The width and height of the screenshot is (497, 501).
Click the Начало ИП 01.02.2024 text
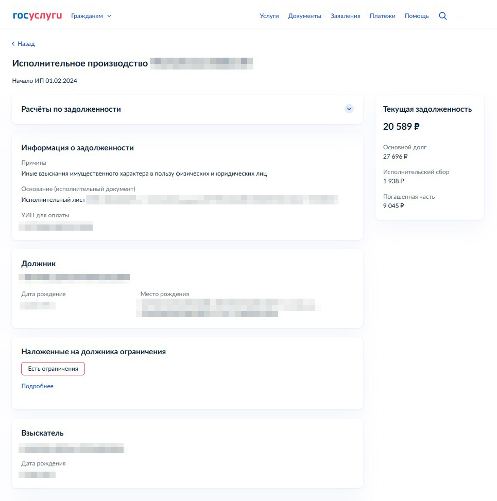(44, 81)
